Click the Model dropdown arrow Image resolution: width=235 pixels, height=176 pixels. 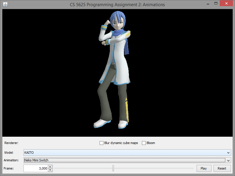click(229, 153)
